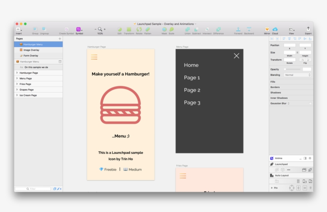
Task: Expand the Menu Page artboard
Action: click(x=17, y=78)
